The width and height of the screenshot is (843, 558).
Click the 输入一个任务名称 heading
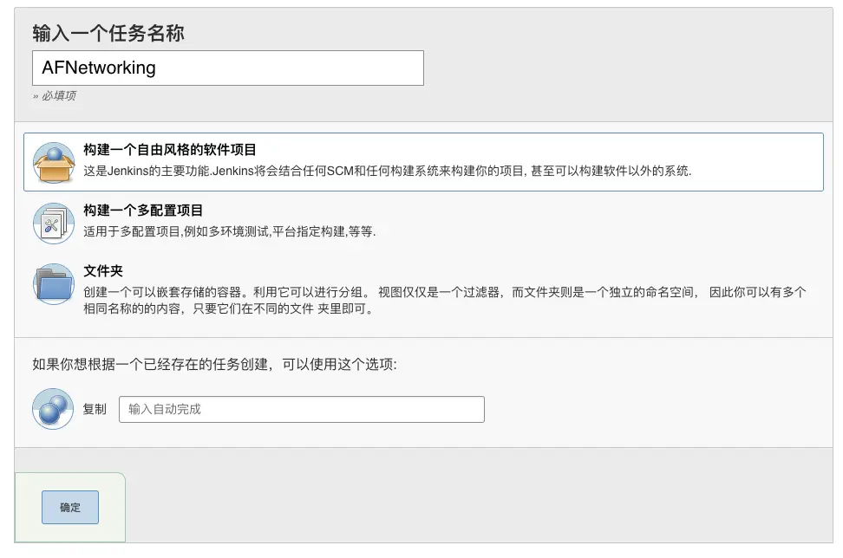pyautogui.click(x=108, y=33)
